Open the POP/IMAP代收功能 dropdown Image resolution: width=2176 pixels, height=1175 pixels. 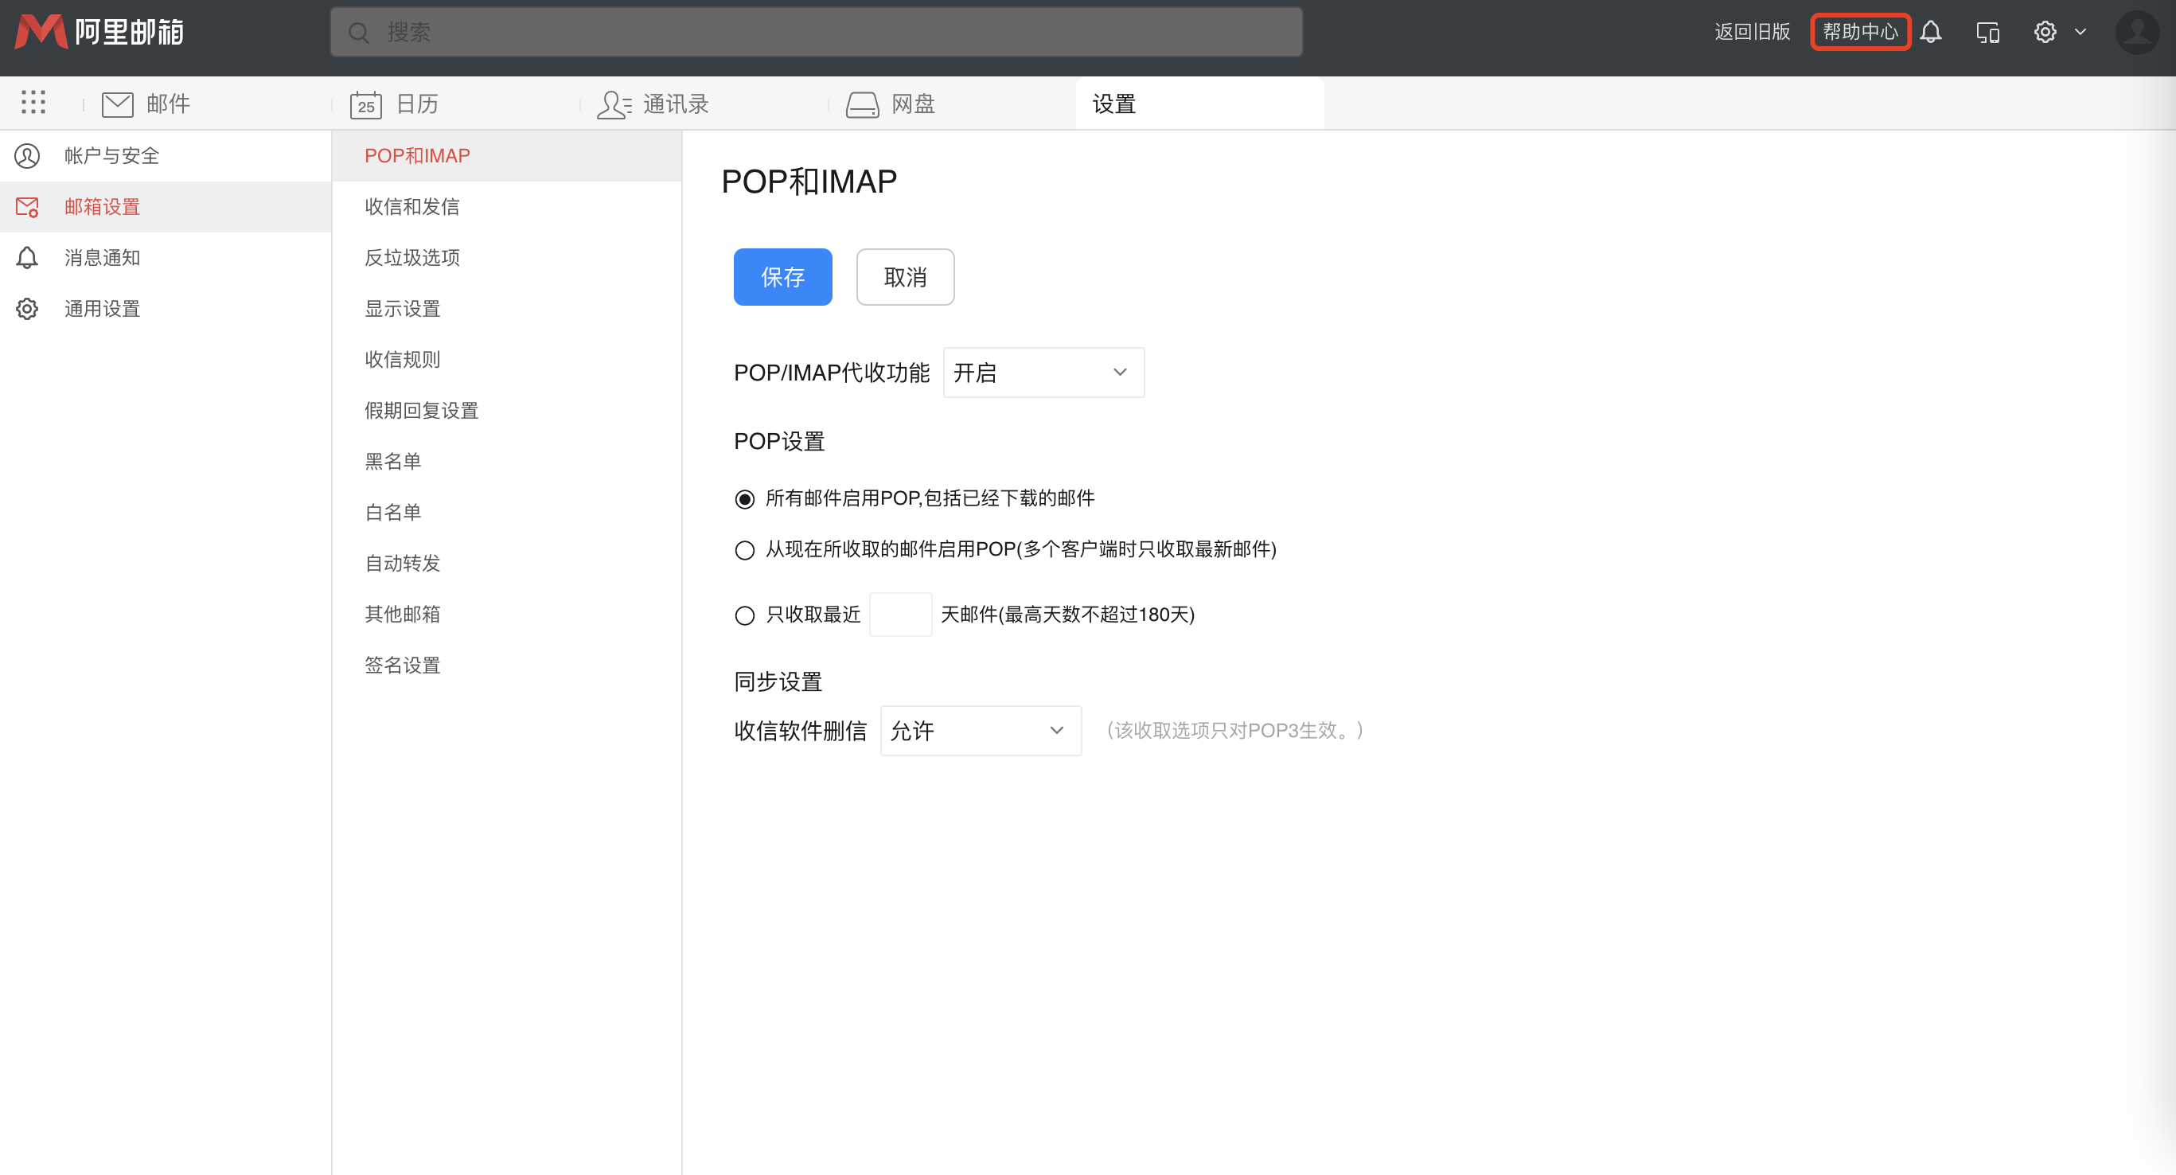1043,373
